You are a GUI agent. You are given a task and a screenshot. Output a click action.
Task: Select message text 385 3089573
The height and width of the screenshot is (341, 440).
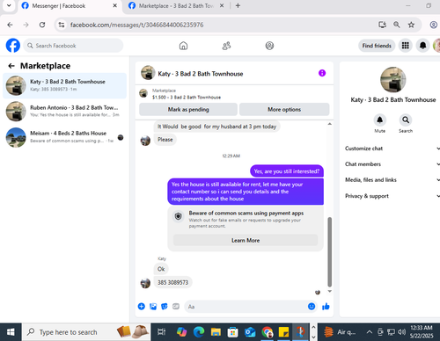[x=172, y=282]
